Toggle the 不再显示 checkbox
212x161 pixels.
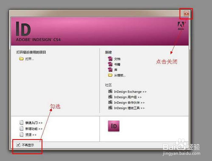pos(18,145)
